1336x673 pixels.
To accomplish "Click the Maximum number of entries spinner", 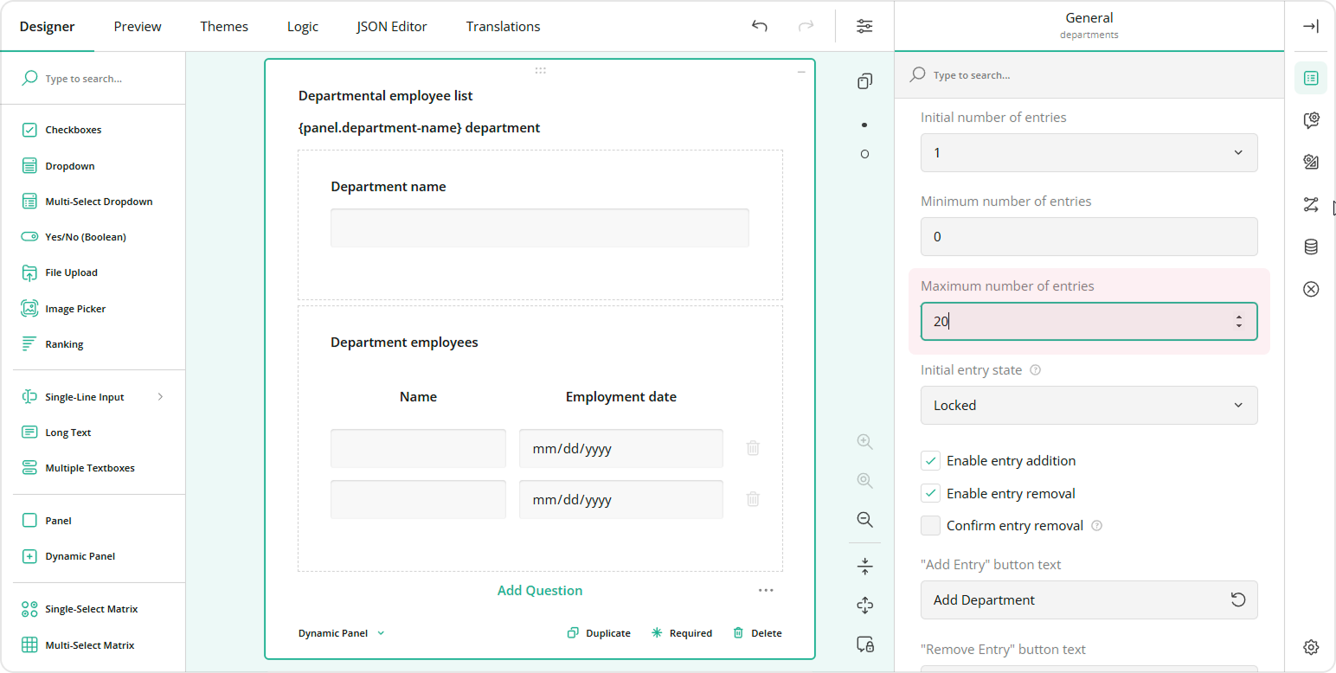I will 1238,322.
